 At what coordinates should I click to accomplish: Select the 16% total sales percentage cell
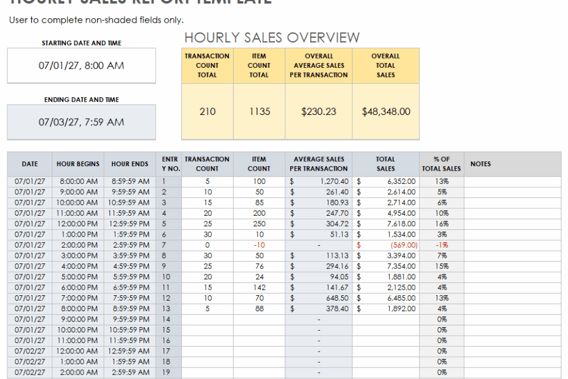[441, 224]
